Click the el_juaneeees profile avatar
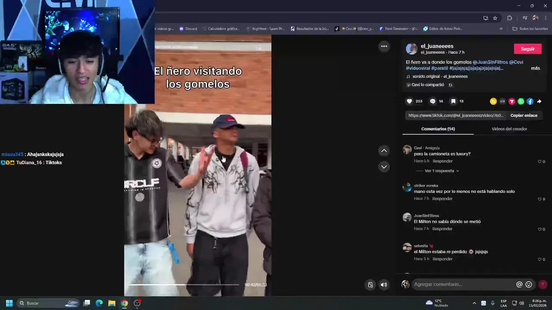Screen dimensions: 552x310 pyautogui.click(x=412, y=49)
